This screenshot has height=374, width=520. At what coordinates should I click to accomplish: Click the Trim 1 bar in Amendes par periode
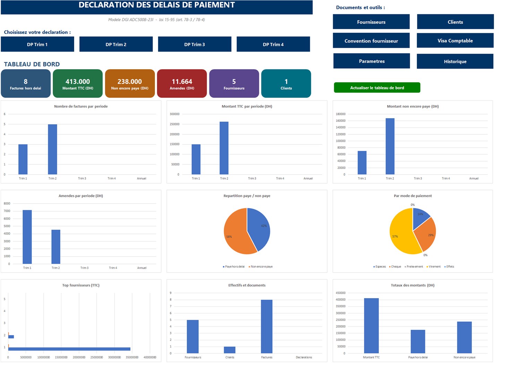(x=27, y=237)
